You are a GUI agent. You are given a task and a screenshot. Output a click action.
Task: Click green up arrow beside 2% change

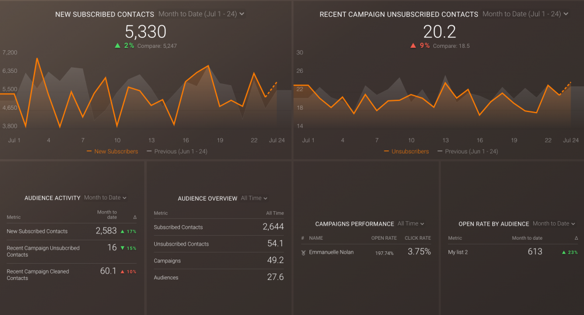[117, 45]
